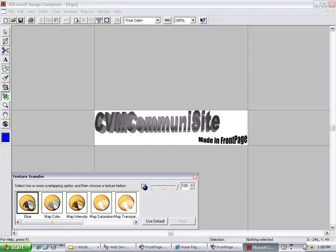Open the True Color palette dropdown
This screenshot has height=252, width=336.
pyautogui.click(x=157, y=20)
